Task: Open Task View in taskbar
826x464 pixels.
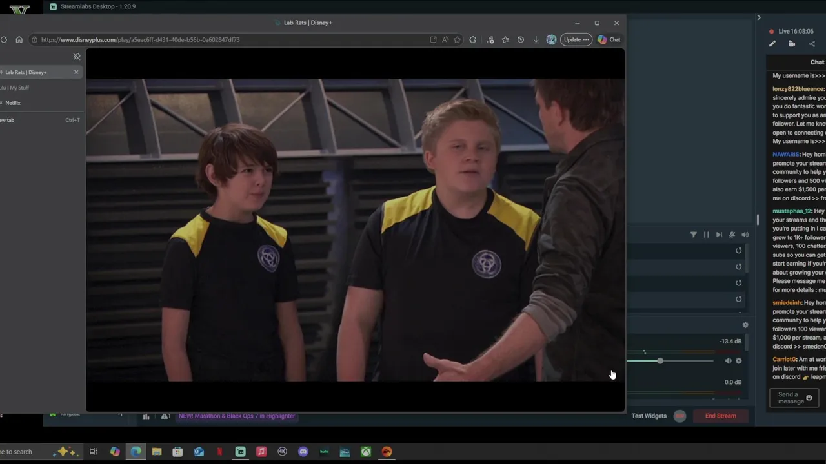Action: pyautogui.click(x=94, y=452)
